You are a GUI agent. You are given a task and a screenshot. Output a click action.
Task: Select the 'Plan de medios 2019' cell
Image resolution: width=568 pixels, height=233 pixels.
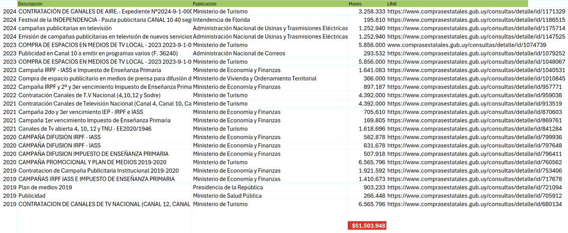[x=105, y=188]
